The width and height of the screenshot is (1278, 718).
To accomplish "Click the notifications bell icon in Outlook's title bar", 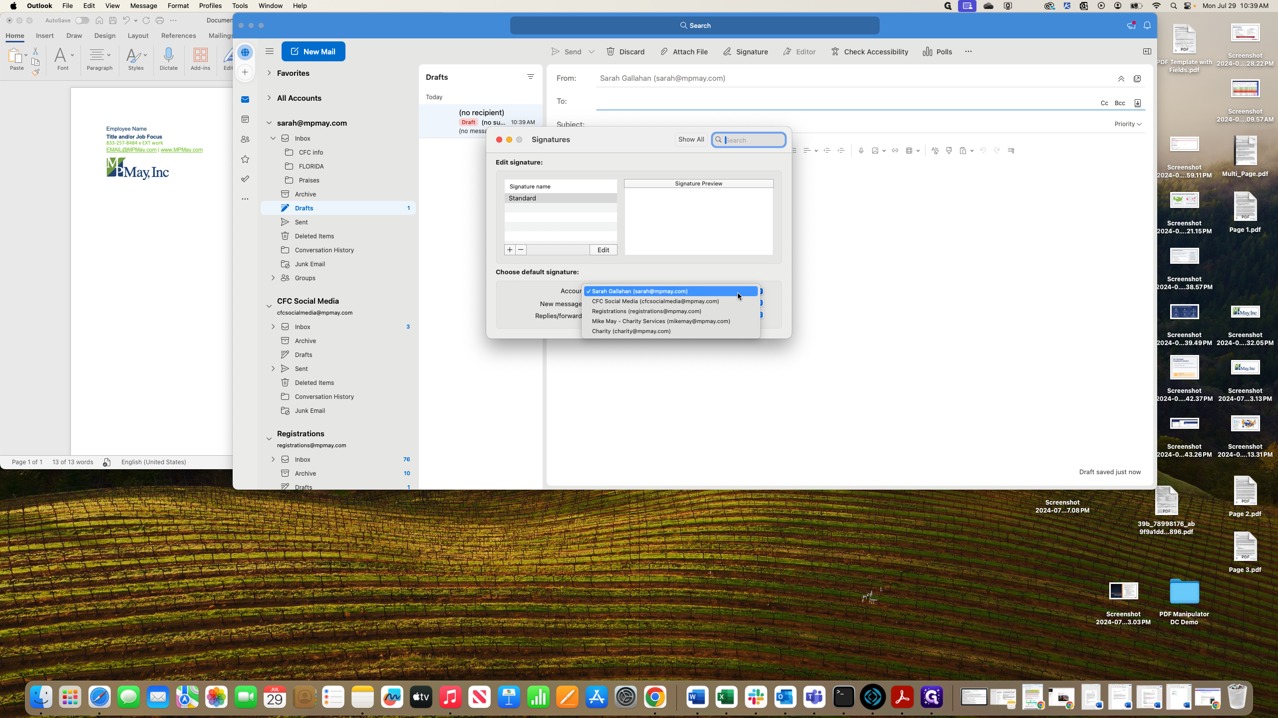I will (1147, 25).
